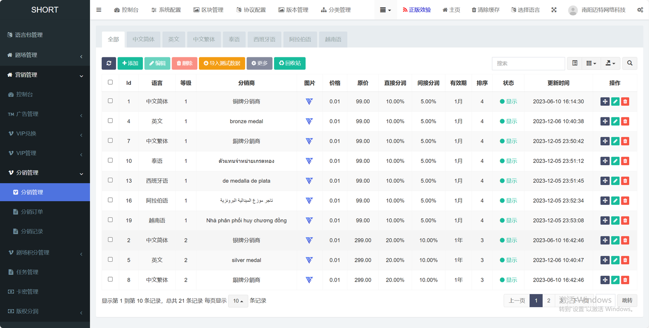
Task: Check the checkbox for row Id 13
Action: 110,180
